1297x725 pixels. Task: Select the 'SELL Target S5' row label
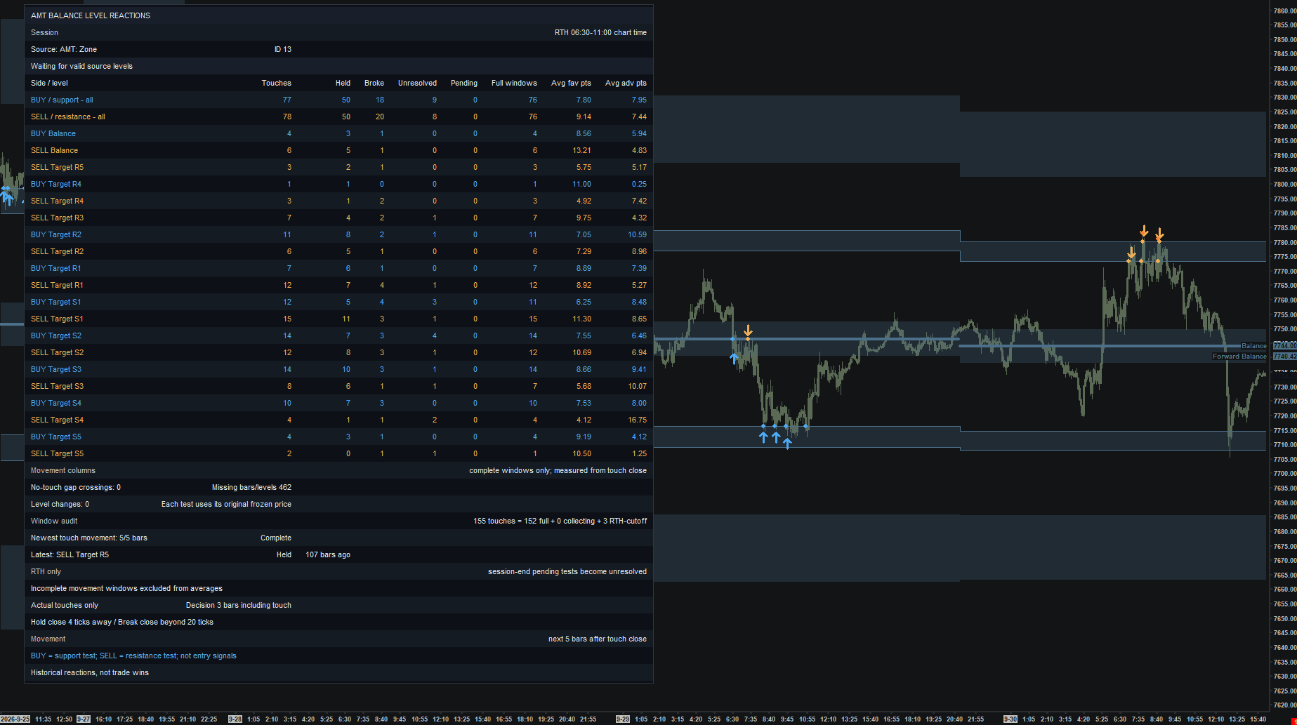click(x=57, y=453)
